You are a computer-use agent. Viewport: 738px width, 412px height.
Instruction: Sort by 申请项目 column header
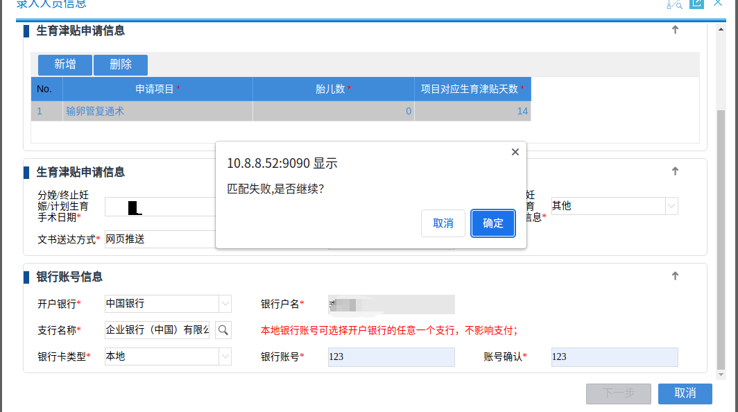[157, 89]
